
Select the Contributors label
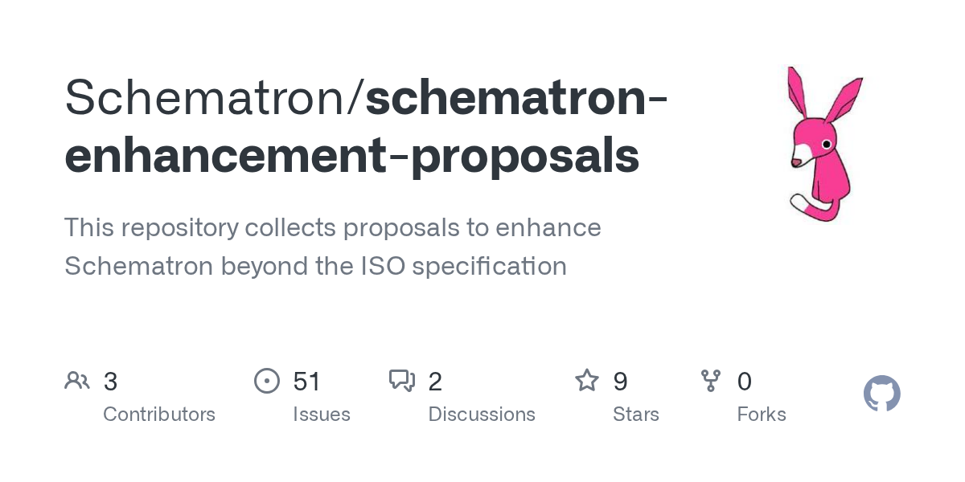click(x=159, y=415)
